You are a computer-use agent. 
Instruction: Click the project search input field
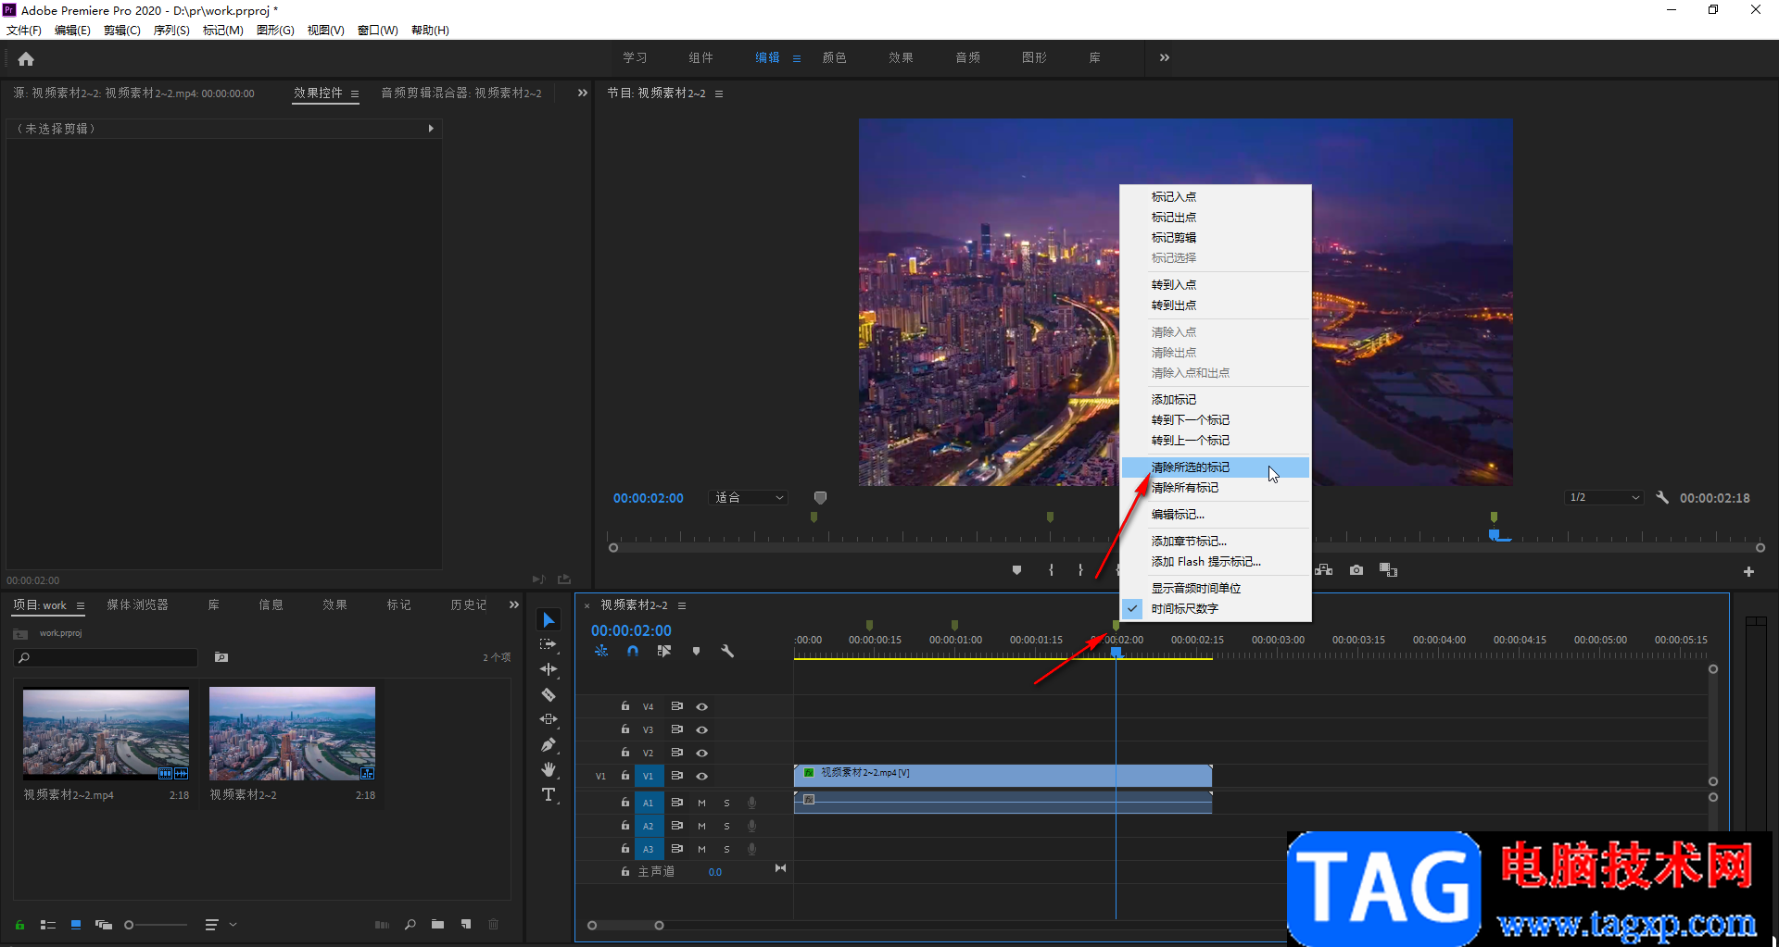pos(107,657)
